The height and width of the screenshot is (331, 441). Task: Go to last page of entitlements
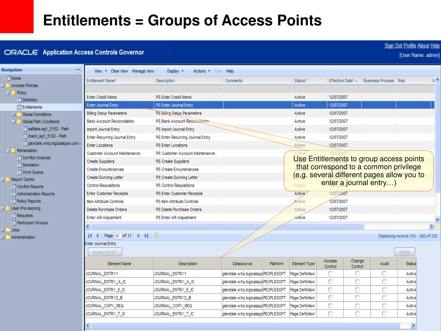pos(146,236)
